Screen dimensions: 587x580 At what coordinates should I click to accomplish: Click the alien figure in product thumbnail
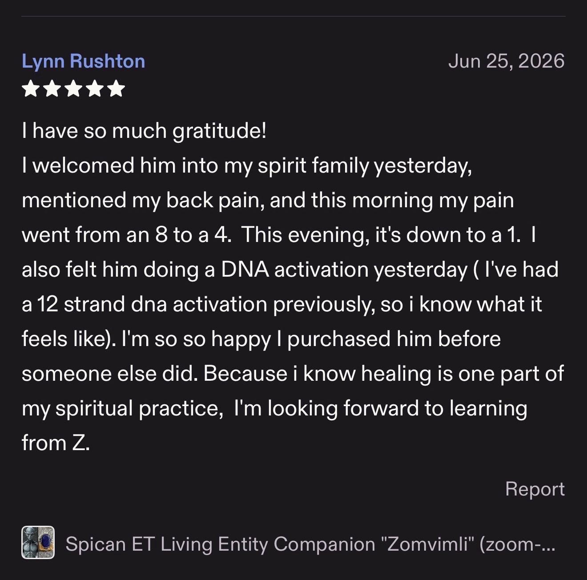(30, 542)
